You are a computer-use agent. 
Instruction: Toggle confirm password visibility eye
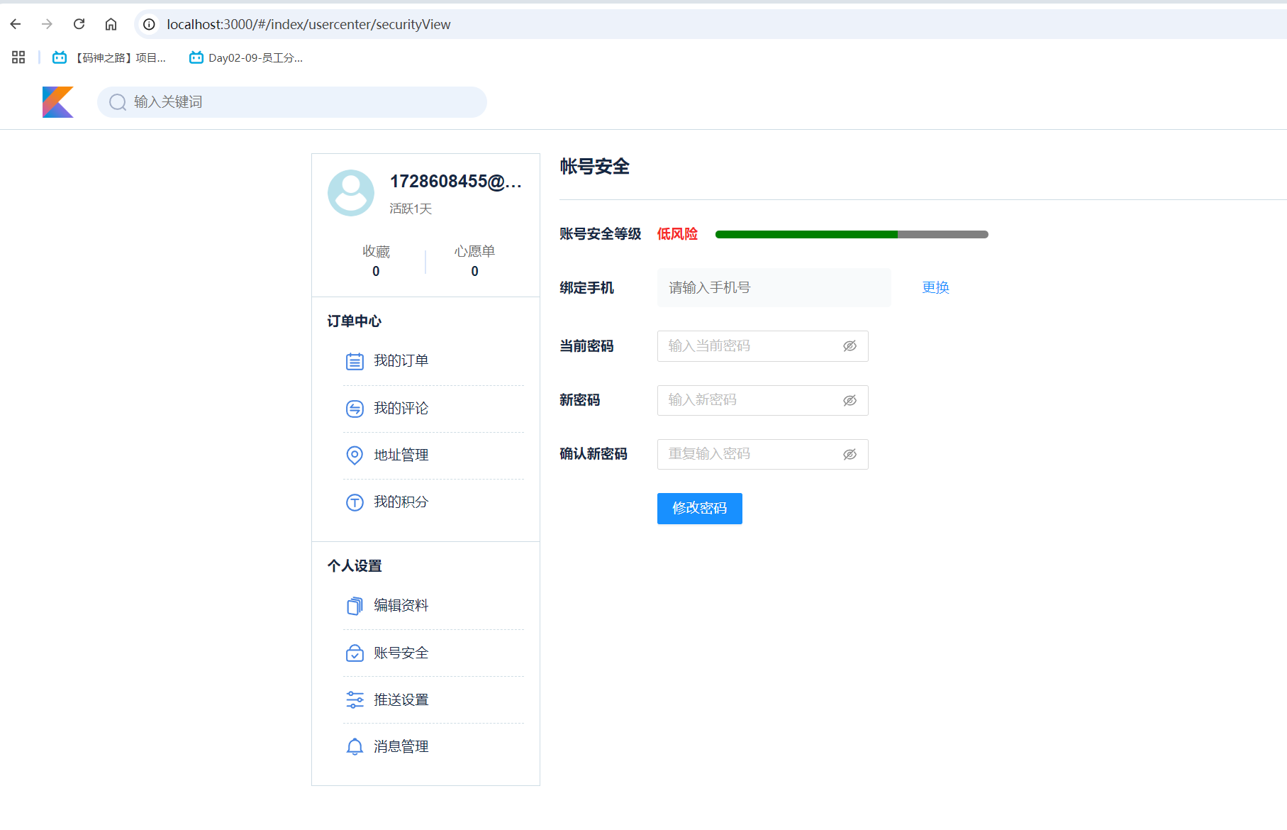coord(849,455)
